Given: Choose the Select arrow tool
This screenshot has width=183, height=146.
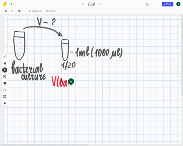Looking at the screenshot, I should click(x=5, y=70).
